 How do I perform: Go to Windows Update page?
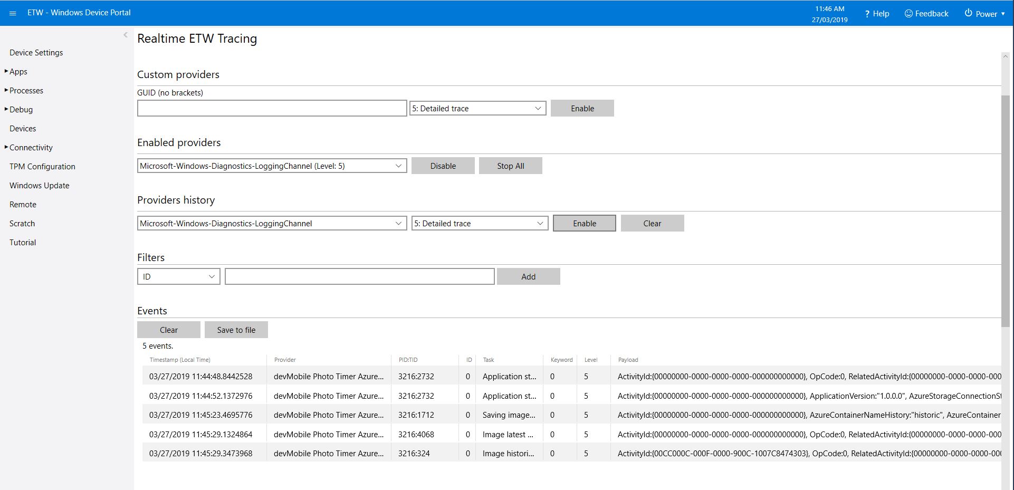(40, 186)
